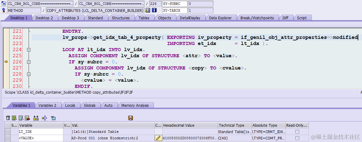Click line number 222 in the gutter

[x=17, y=37]
